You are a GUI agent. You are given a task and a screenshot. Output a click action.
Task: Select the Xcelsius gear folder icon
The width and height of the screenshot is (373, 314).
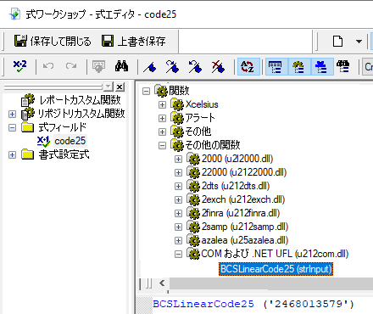click(177, 104)
